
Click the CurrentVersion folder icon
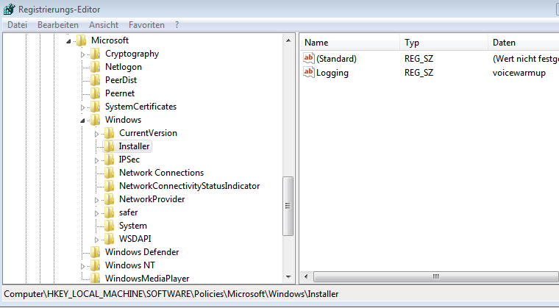(x=109, y=133)
